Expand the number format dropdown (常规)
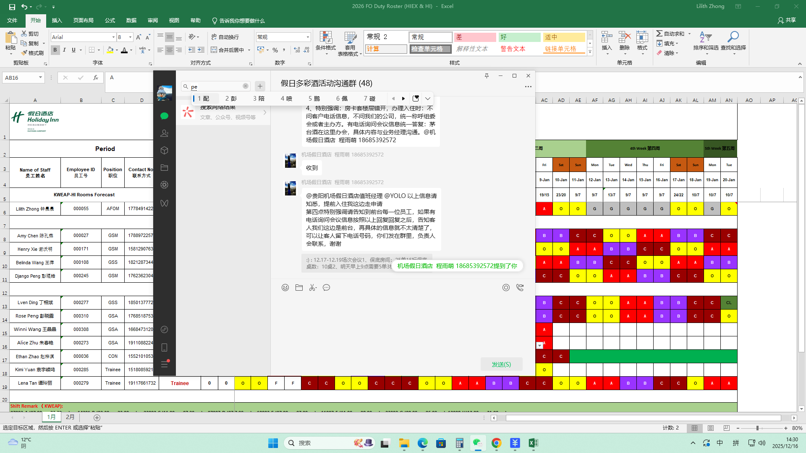Screen dimensions: 806x453 [x=308, y=37]
